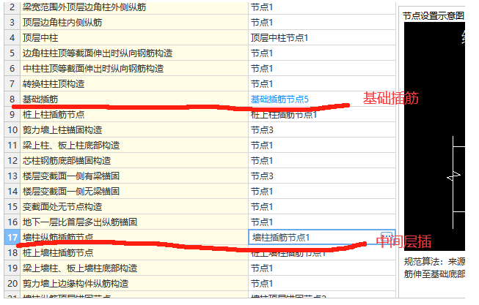479x305 pixels.
Task: Click value '节点1' for 变截面处无节点构造
Action: click(262, 206)
